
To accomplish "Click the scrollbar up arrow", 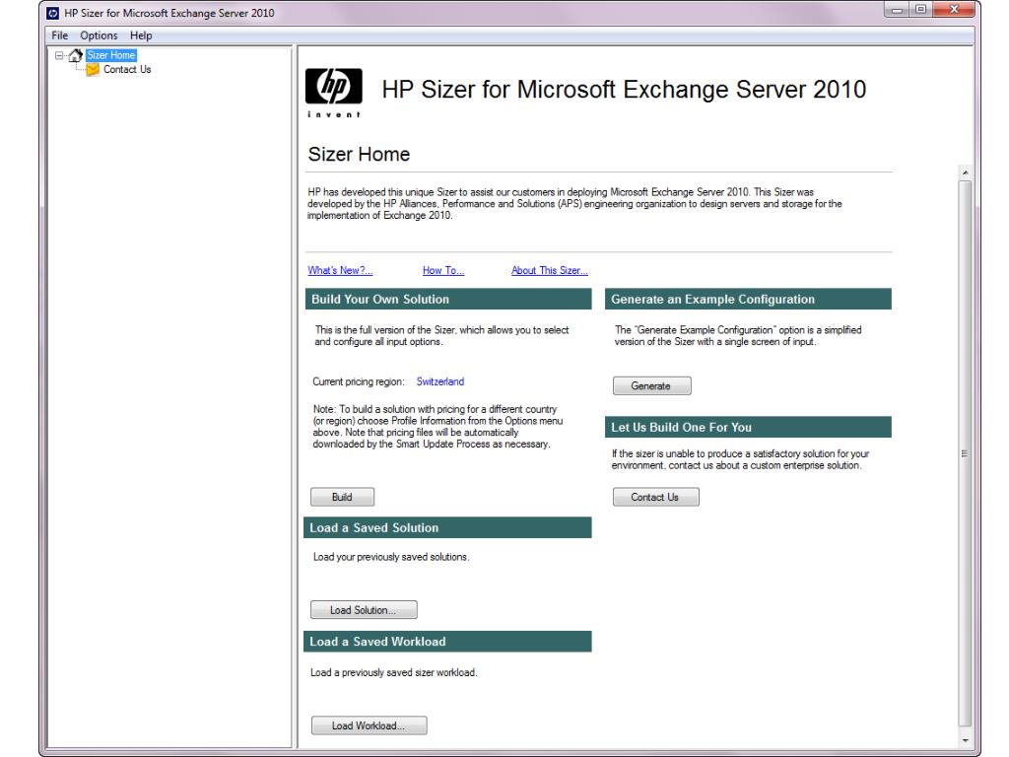I will tap(966, 172).
